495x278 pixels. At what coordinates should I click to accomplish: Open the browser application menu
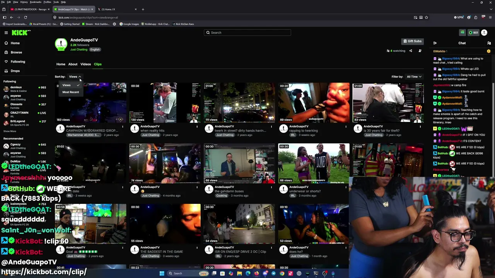pyautogui.click(x=490, y=17)
